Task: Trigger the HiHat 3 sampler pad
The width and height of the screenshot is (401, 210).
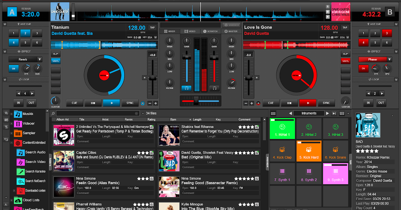Action: click(335, 129)
